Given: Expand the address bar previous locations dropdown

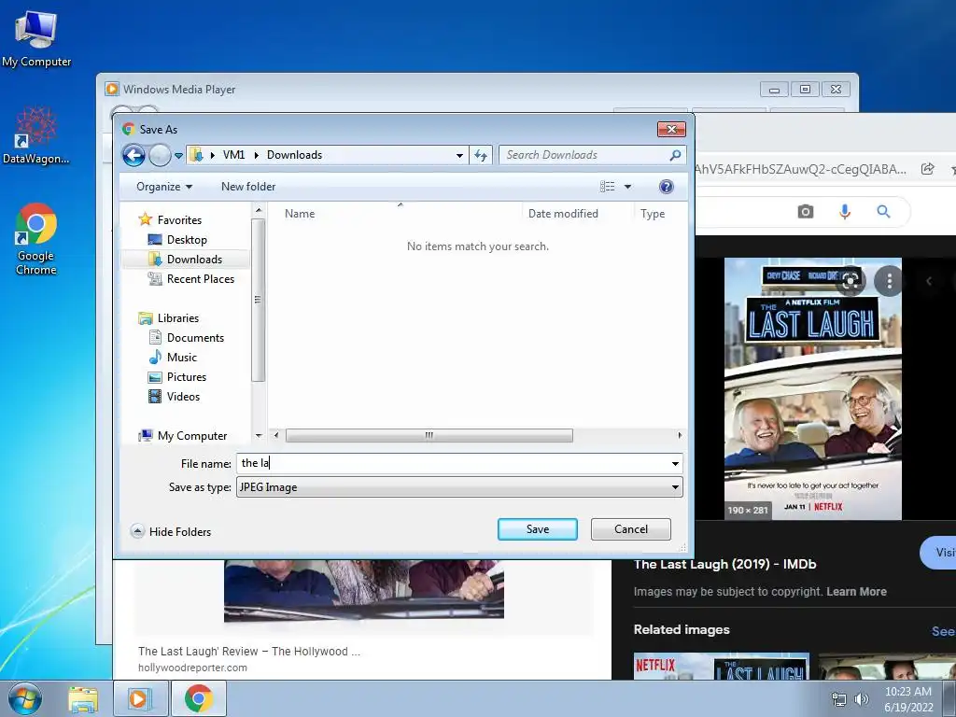Looking at the screenshot, I should 459,156.
